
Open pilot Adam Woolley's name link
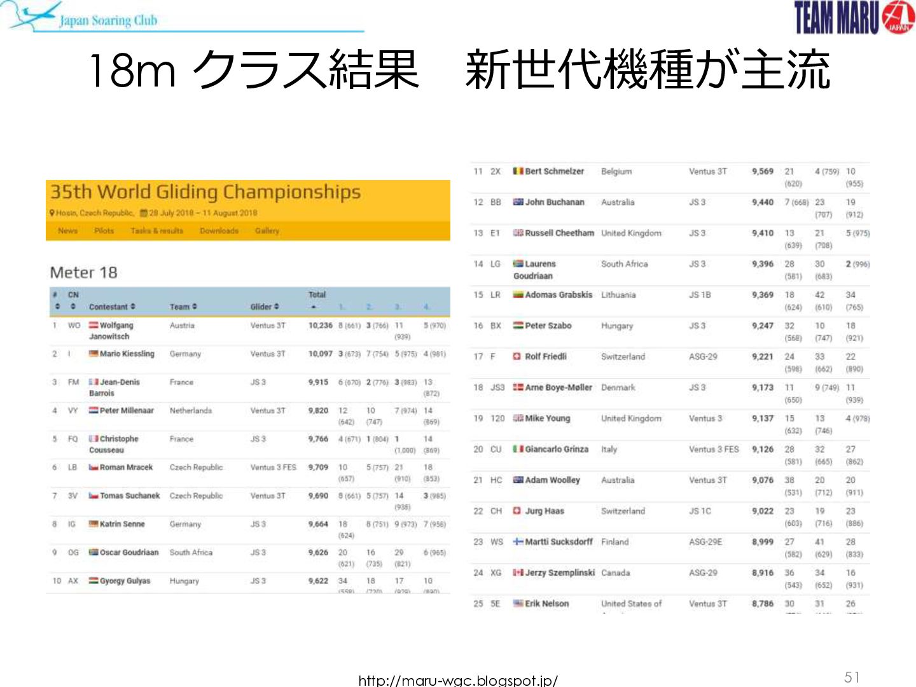[553, 480]
